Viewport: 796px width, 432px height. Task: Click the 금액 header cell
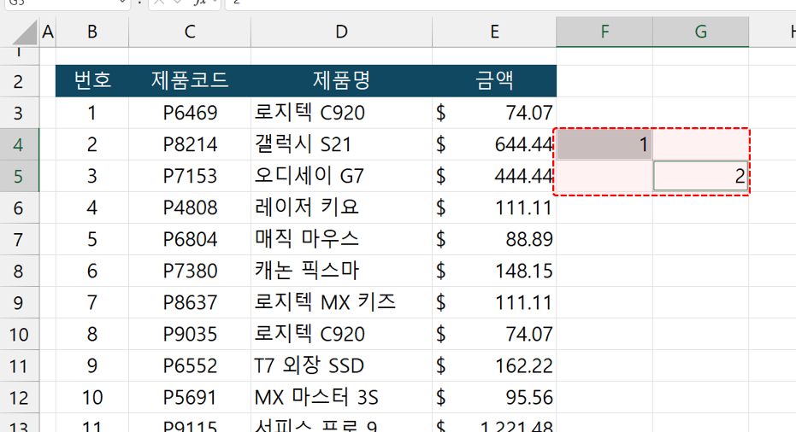(494, 81)
